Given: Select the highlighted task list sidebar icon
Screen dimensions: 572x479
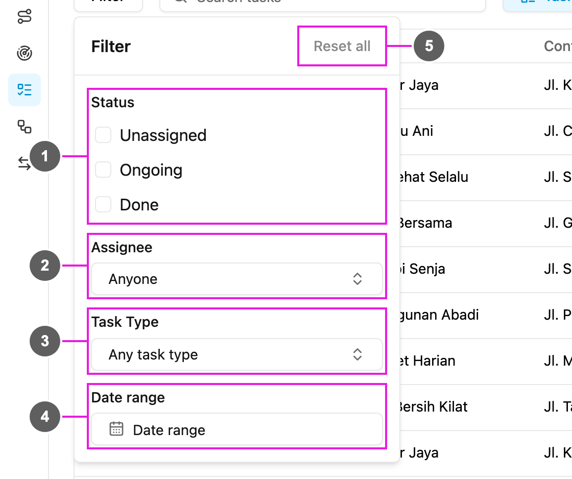Looking at the screenshot, I should 25,90.
